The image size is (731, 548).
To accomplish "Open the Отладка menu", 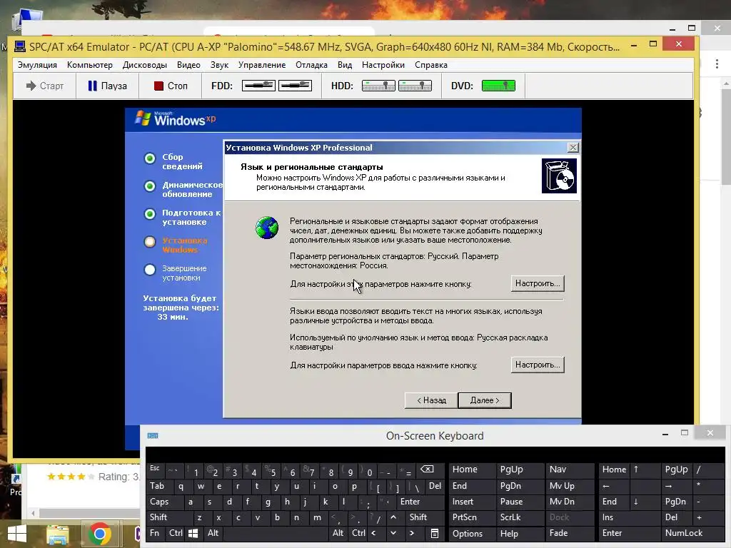I will (311, 65).
